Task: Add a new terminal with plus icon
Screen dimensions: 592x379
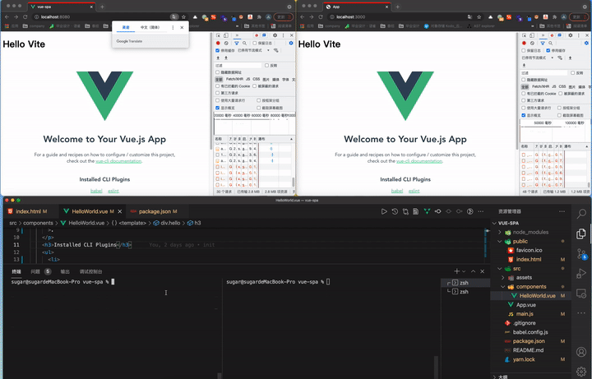Action: (x=457, y=271)
